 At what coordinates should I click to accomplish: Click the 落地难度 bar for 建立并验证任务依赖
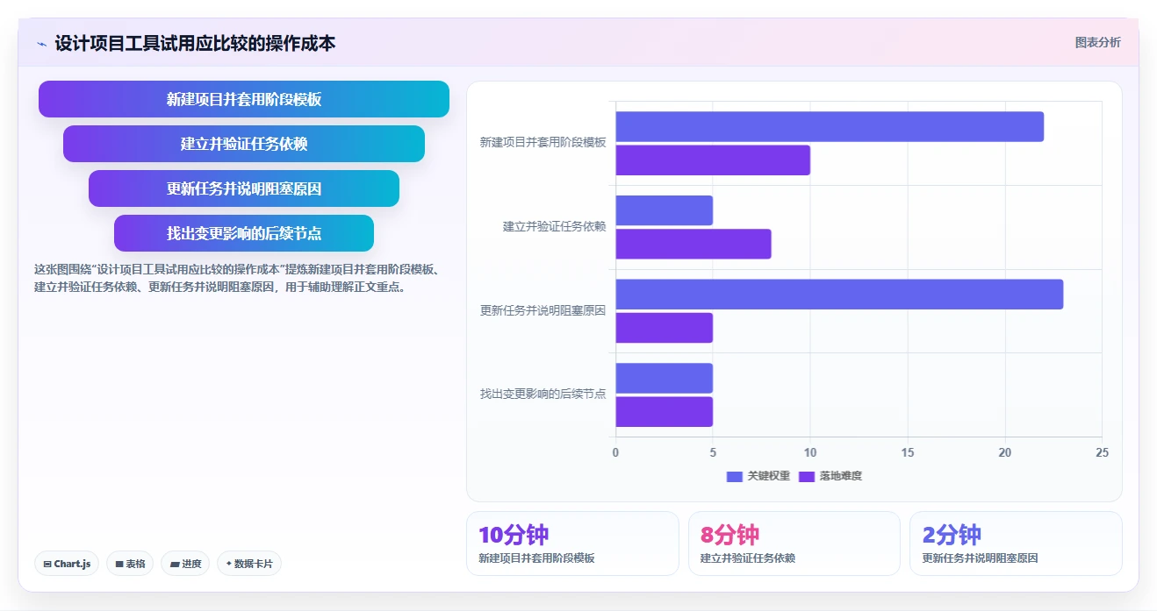coord(693,244)
